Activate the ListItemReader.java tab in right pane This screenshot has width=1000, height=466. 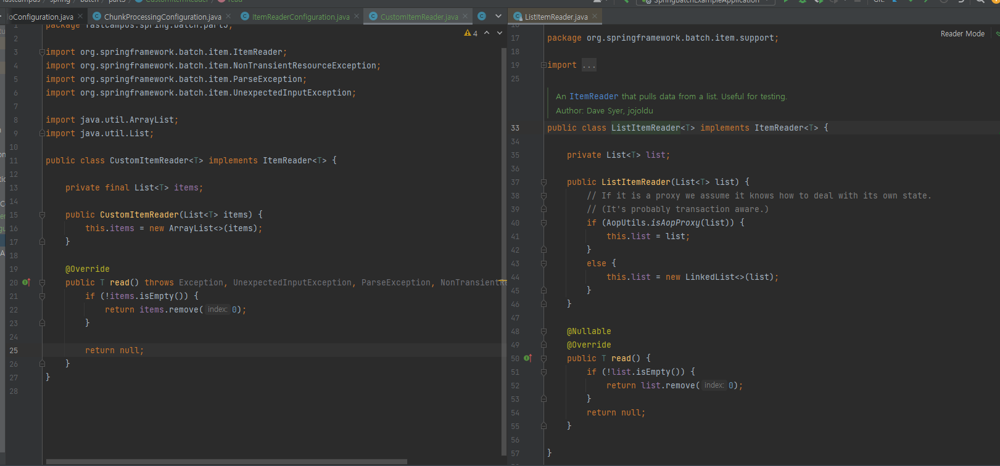[x=556, y=17]
